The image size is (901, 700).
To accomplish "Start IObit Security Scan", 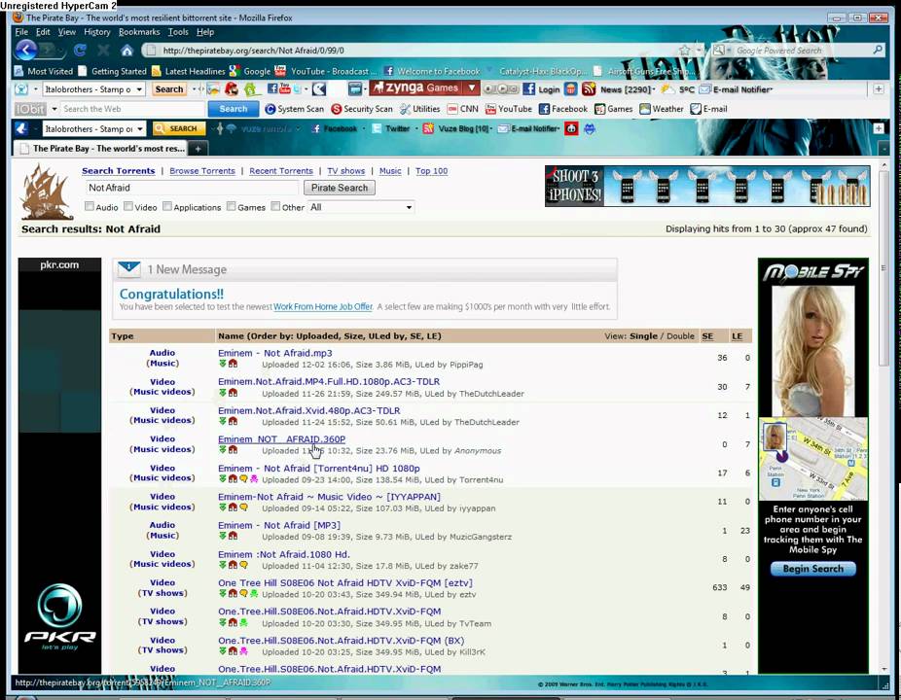I will [x=362, y=109].
